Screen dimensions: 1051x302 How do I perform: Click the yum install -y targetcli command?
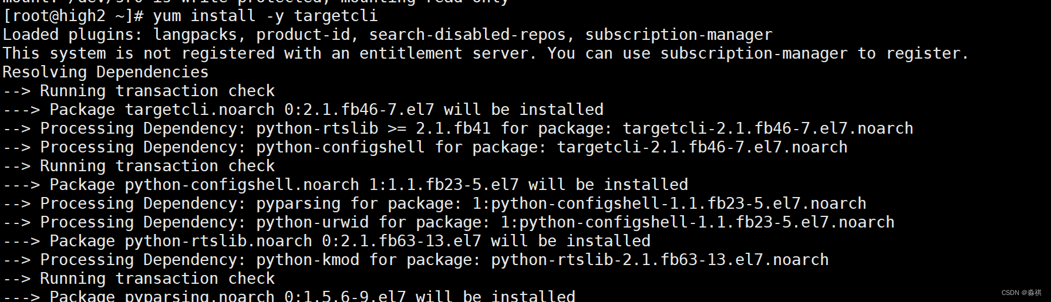pyautogui.click(x=265, y=16)
